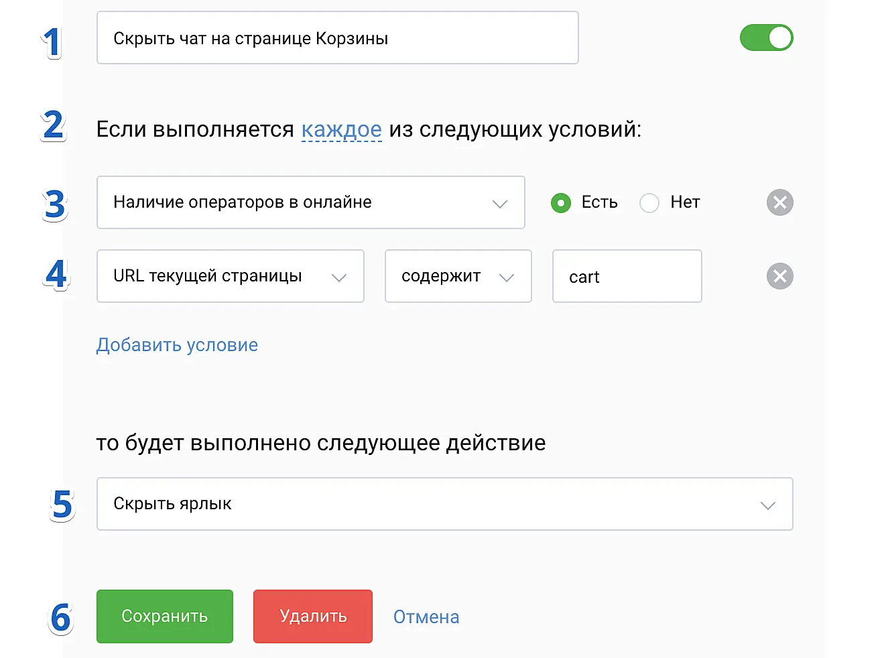This screenshot has width=882, height=658.
Task: Disable the rule with the green switch
Action: click(x=766, y=38)
